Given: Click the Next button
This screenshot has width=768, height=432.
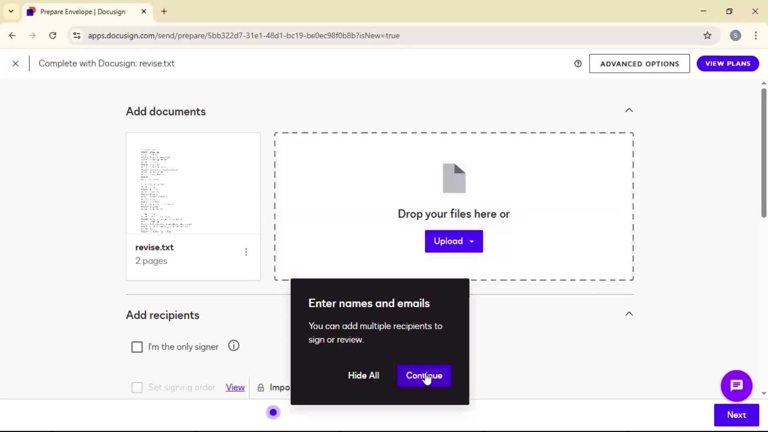Looking at the screenshot, I should (736, 415).
